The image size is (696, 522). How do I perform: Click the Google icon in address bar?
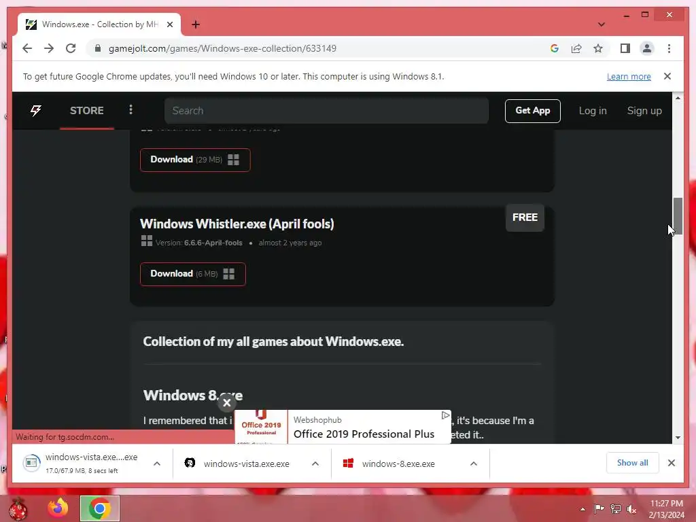pos(555,48)
